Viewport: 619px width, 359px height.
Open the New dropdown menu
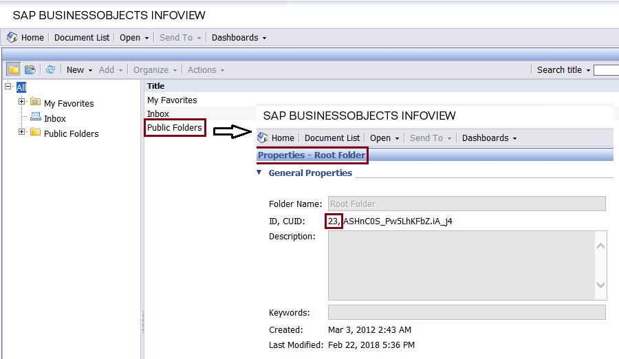point(79,70)
